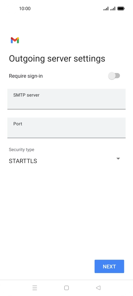Tap the second SIM signal strength icon
Viewport: 133px width, 296px height.
(113, 8)
